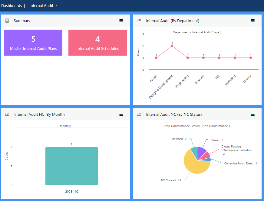Click the Quality data point on line chart
Viewport: 264px width, 201px height.
click(251, 58)
